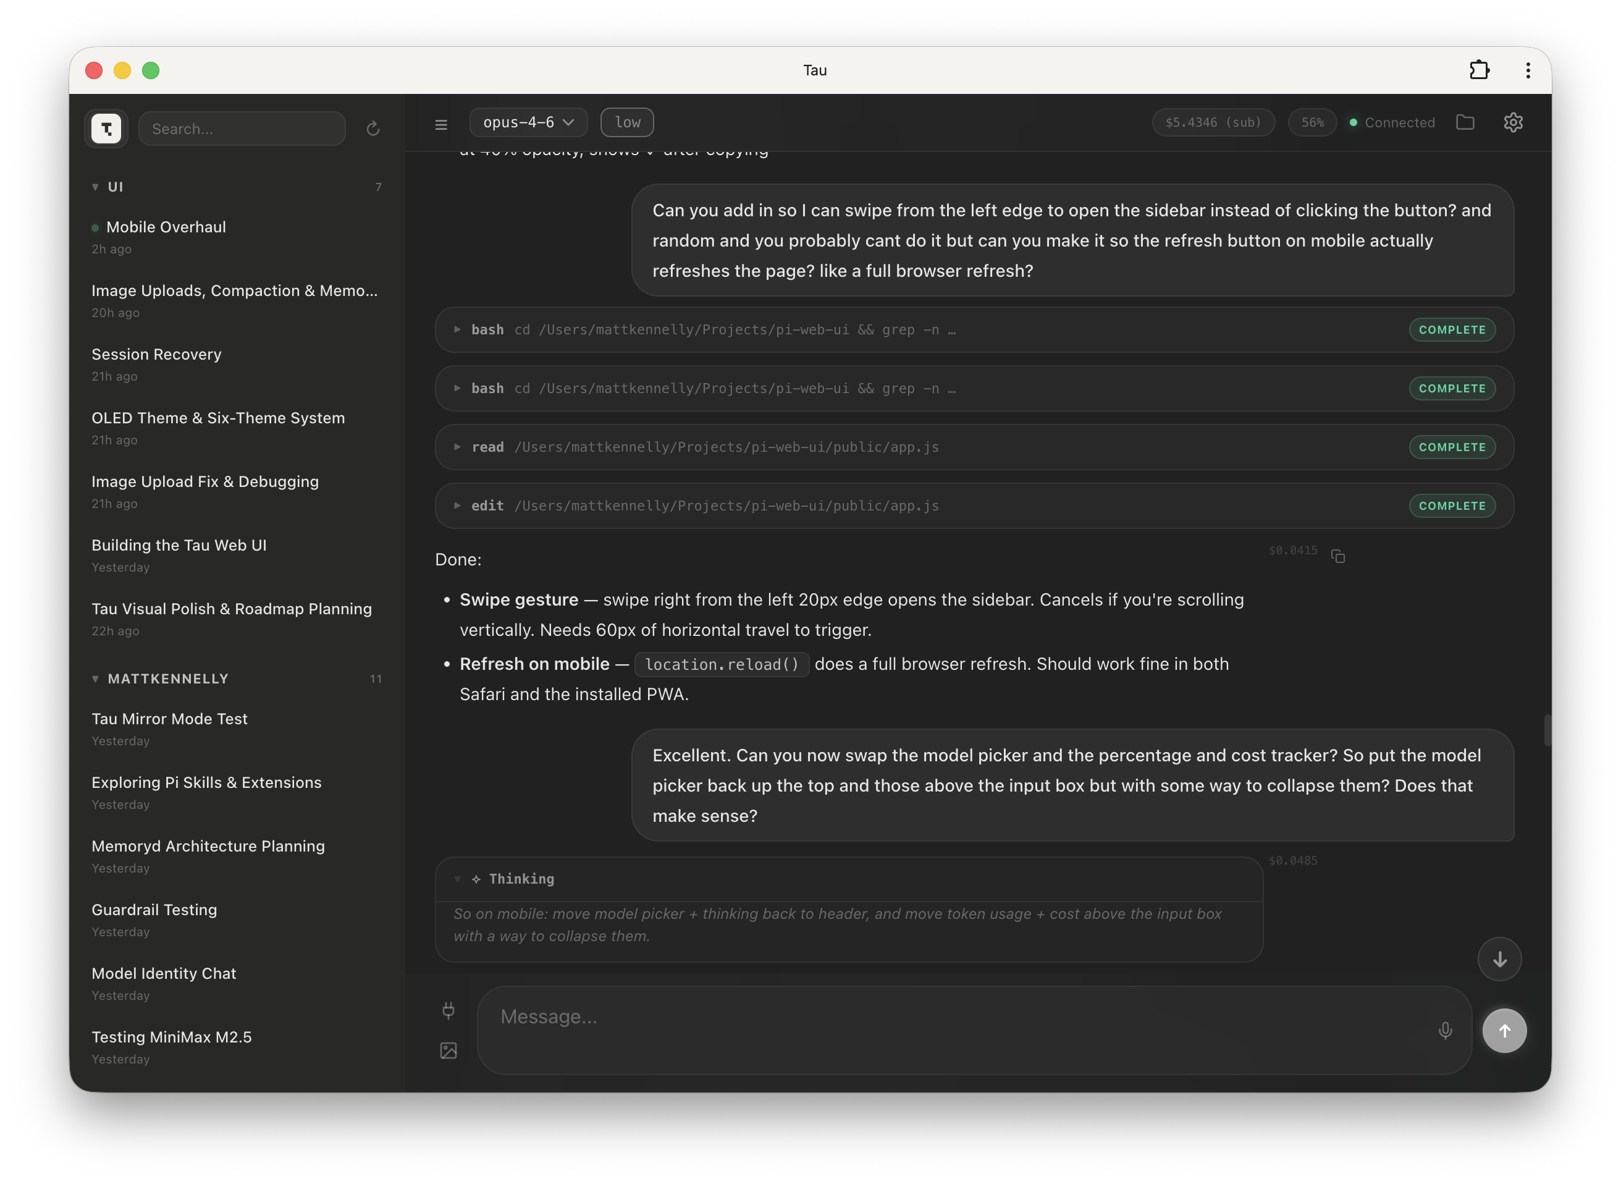This screenshot has width=1621, height=1184.
Task: Open the Mobile Overhaul session
Action: click(x=237, y=237)
